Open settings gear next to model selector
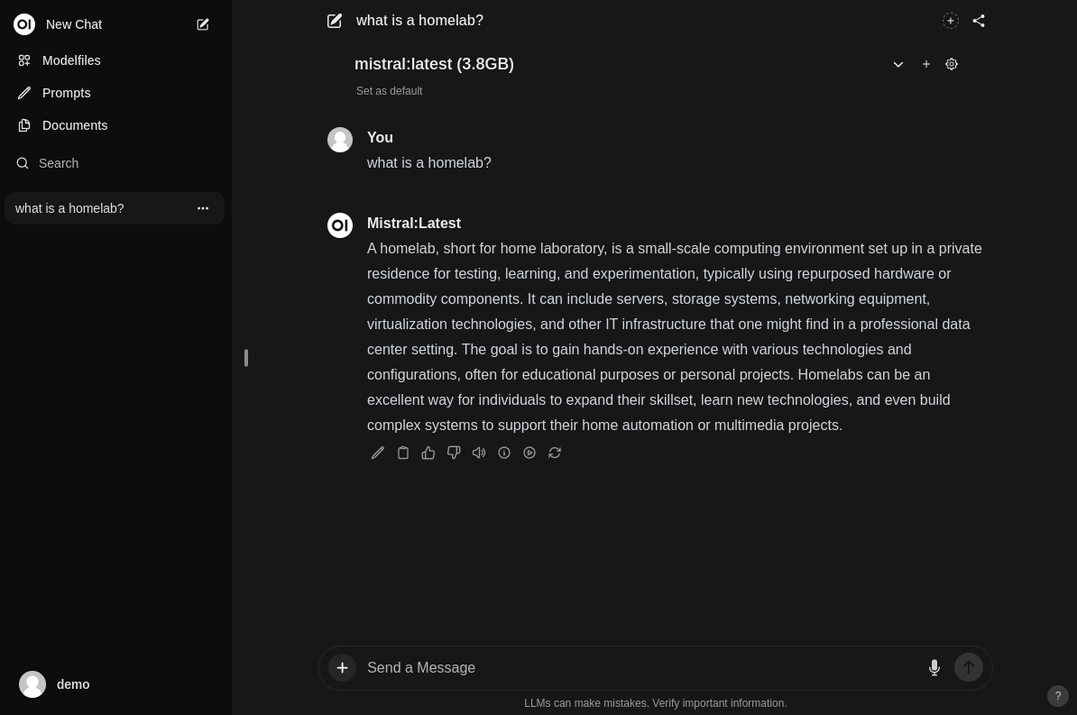Viewport: 1077px width, 715px height. (x=952, y=64)
